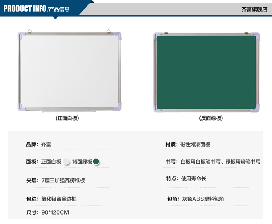Image resolution: width=272 pixels, height=224 pixels.
Task: Click the triangle pointer under the header
Action: click(x=55, y=17)
